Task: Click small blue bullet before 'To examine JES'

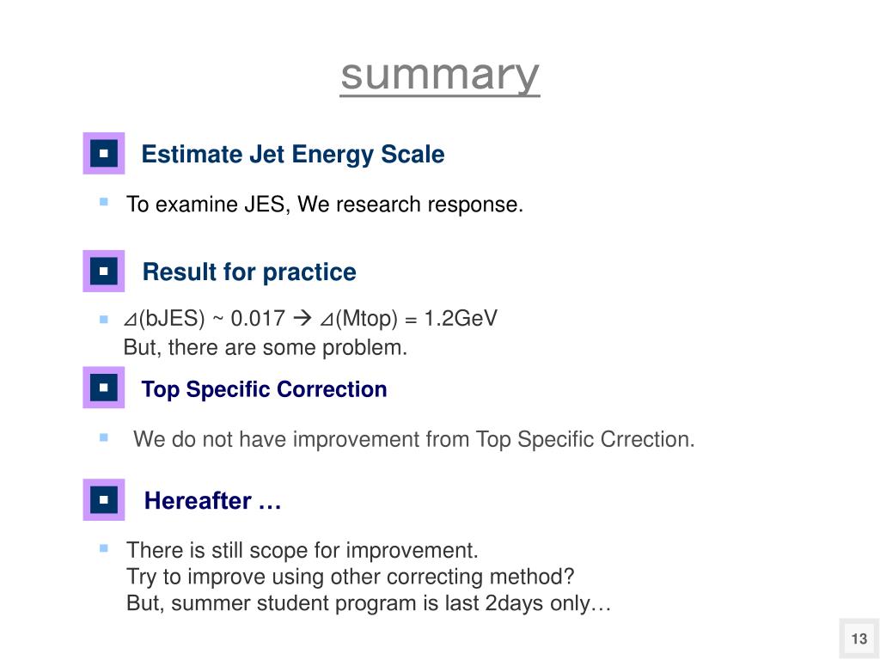Action: coord(104,201)
